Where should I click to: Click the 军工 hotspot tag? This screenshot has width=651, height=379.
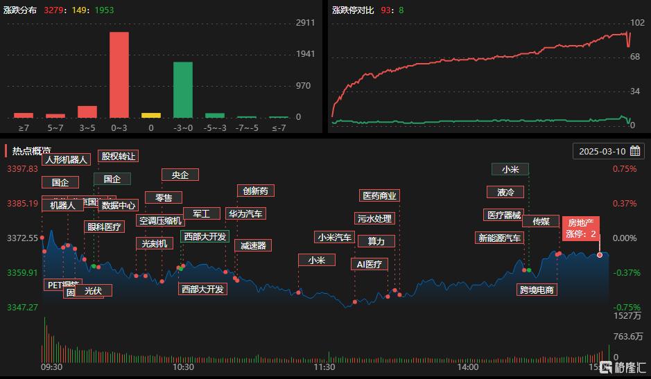201,213
